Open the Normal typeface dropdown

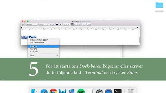tap(44, 24)
